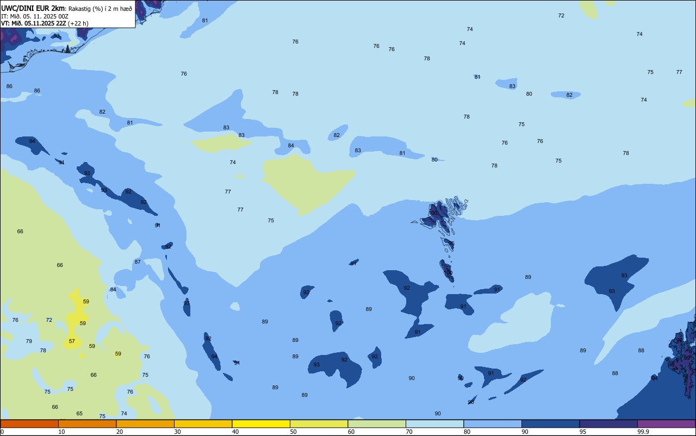Click the "Rakastig (%) í 2 m hæð" label
Screen dimensions: 696x436
click(100, 8)
